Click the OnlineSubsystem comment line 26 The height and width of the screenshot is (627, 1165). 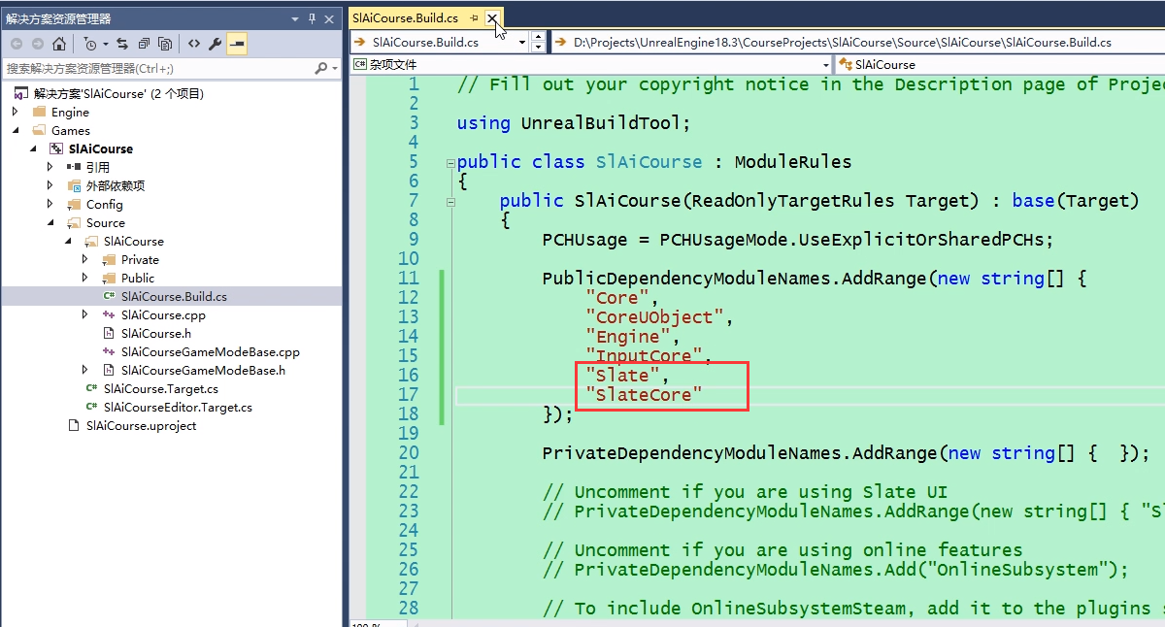click(x=836, y=570)
